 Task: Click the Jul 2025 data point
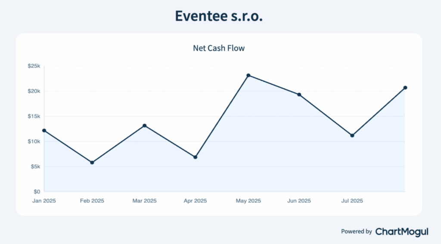pos(352,135)
